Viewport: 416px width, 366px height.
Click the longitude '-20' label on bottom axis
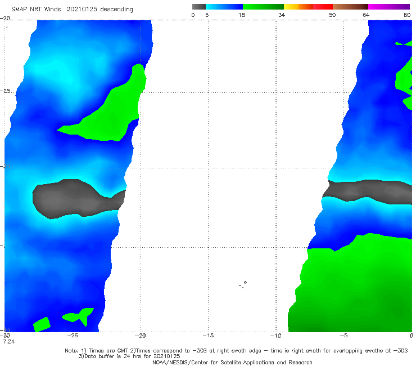point(140,336)
